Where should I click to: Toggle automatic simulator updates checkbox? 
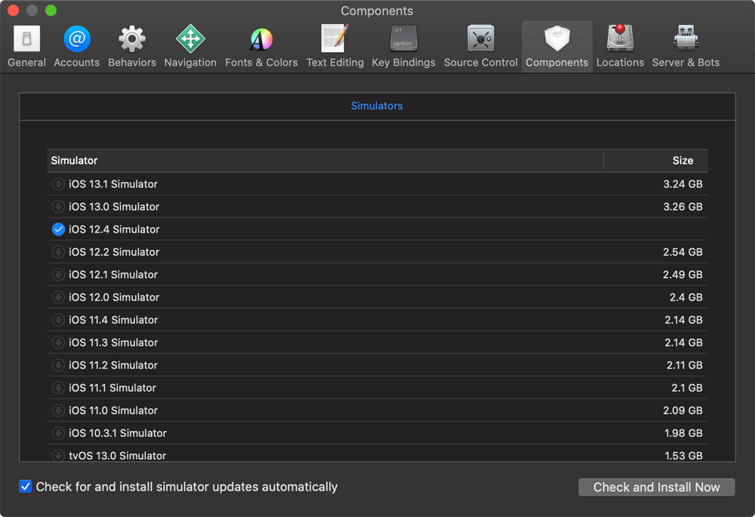[26, 487]
